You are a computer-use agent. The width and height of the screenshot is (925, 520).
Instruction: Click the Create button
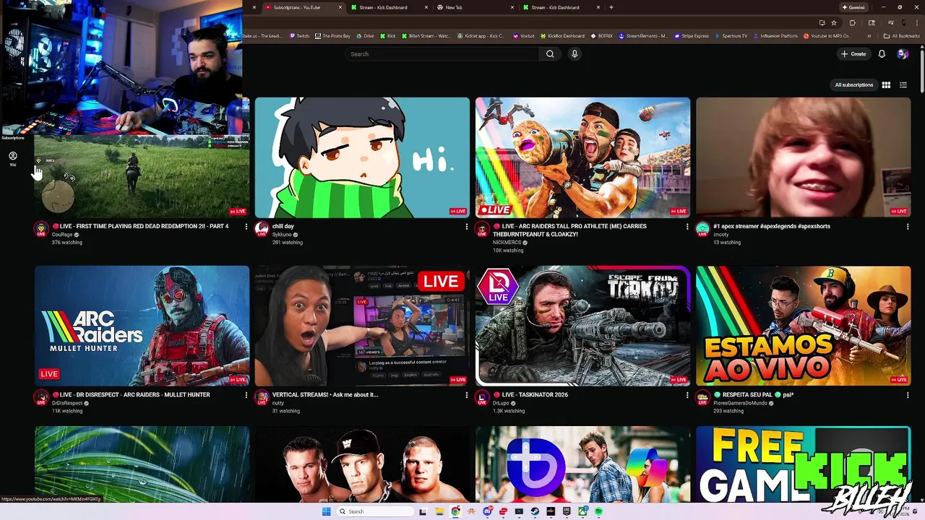pyautogui.click(x=853, y=54)
